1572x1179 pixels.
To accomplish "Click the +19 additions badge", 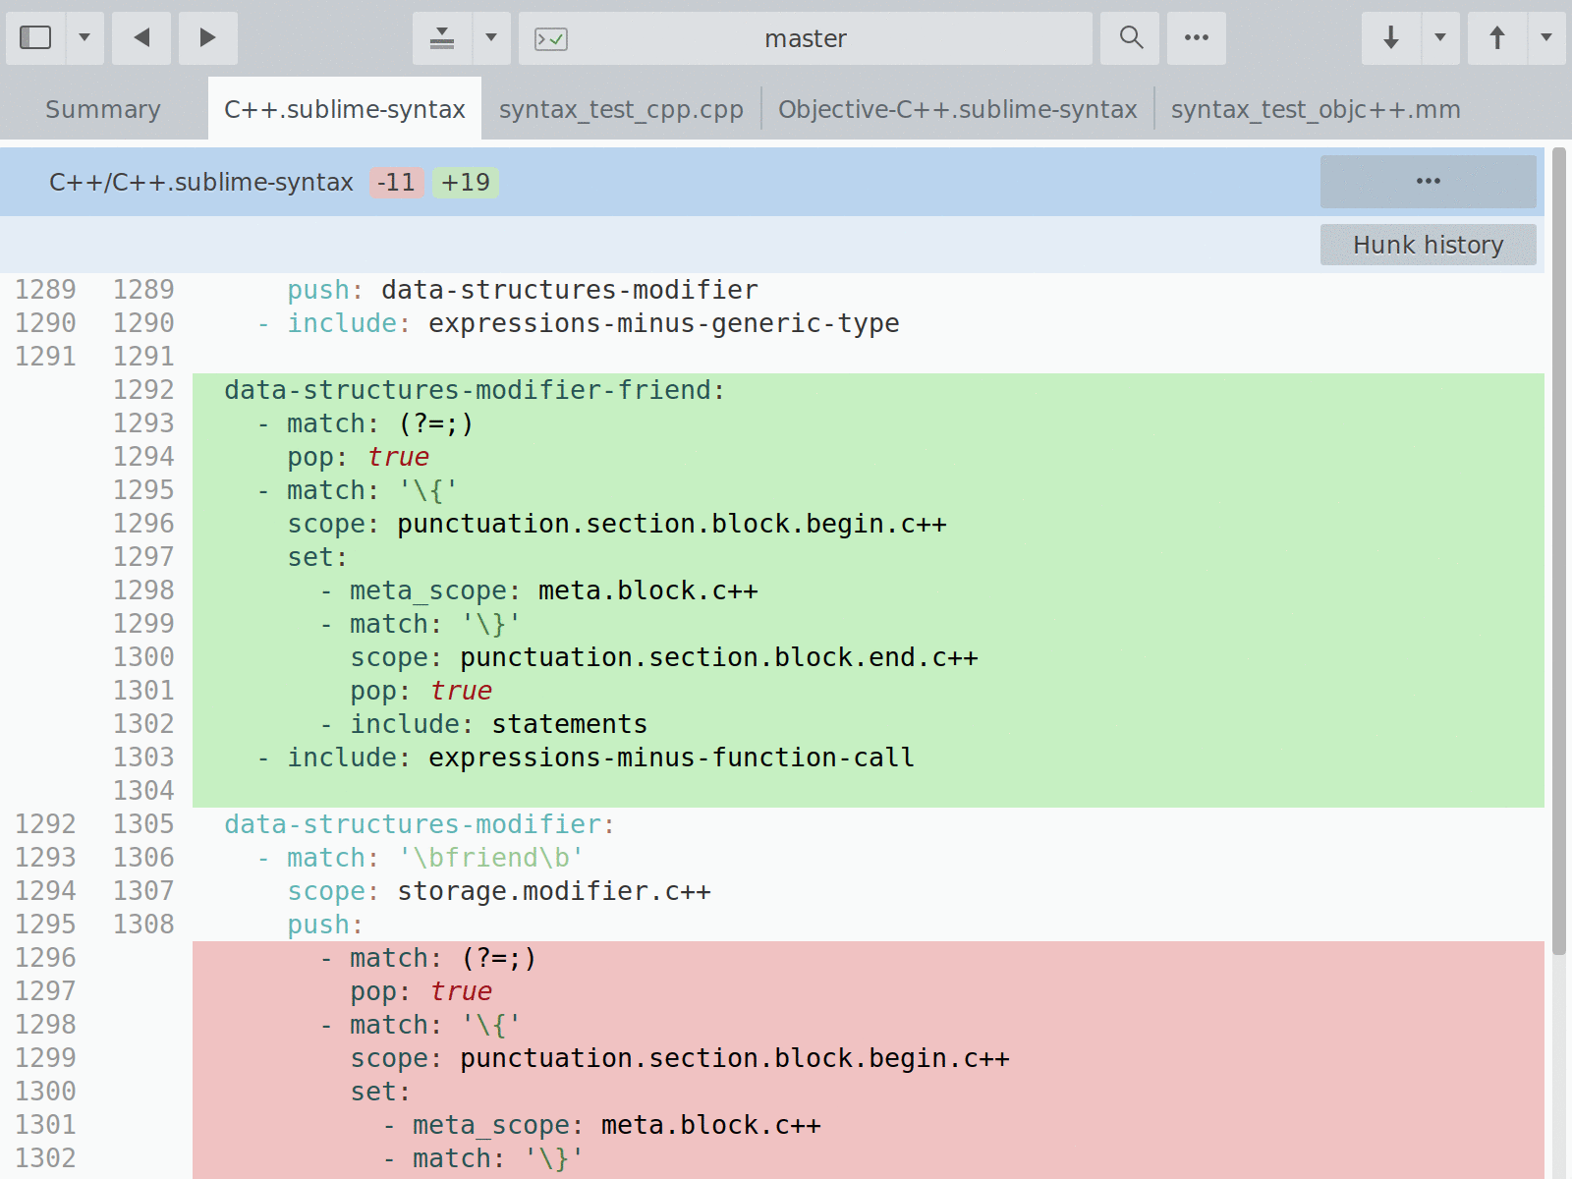I will click(x=466, y=183).
